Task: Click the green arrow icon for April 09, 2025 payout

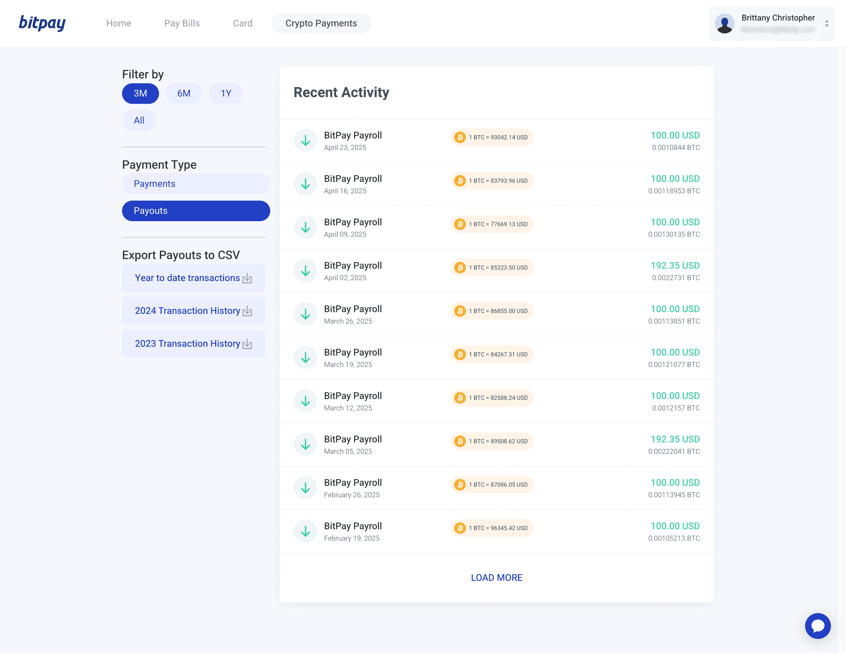Action: pos(305,227)
